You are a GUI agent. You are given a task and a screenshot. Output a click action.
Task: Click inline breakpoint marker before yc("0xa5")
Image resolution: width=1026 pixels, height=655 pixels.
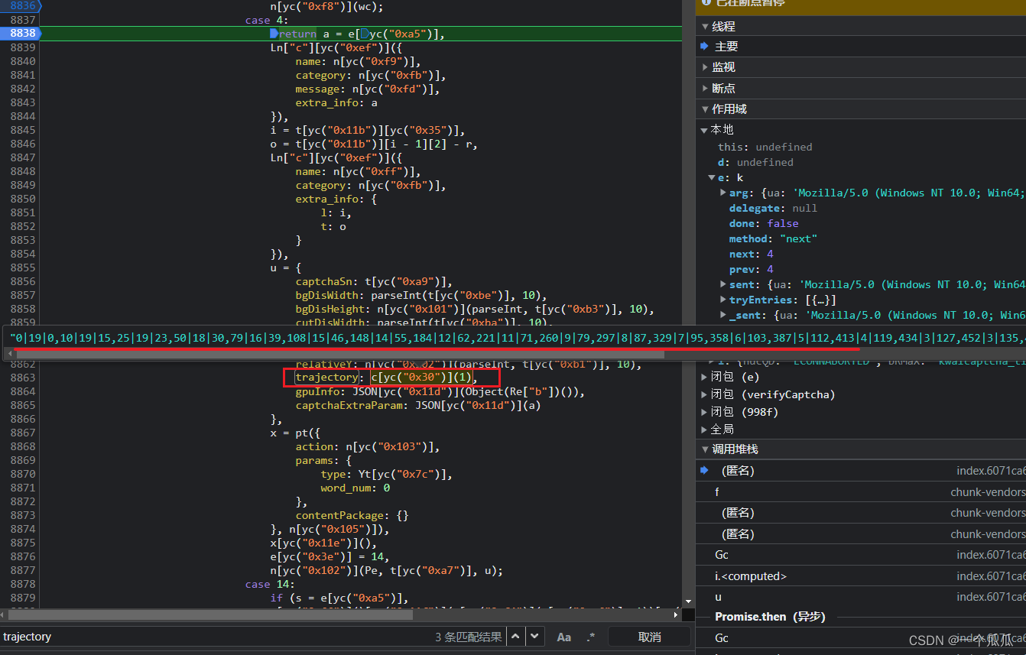point(364,34)
